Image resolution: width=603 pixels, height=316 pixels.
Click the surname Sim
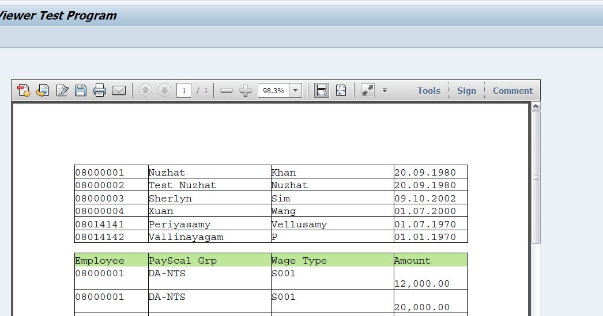[x=281, y=198]
